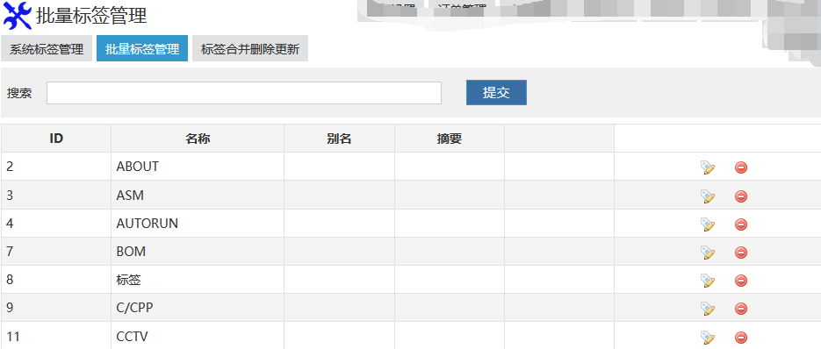821x349 pixels.
Task: Delete the AUTORUN tag row
Action: click(741, 224)
